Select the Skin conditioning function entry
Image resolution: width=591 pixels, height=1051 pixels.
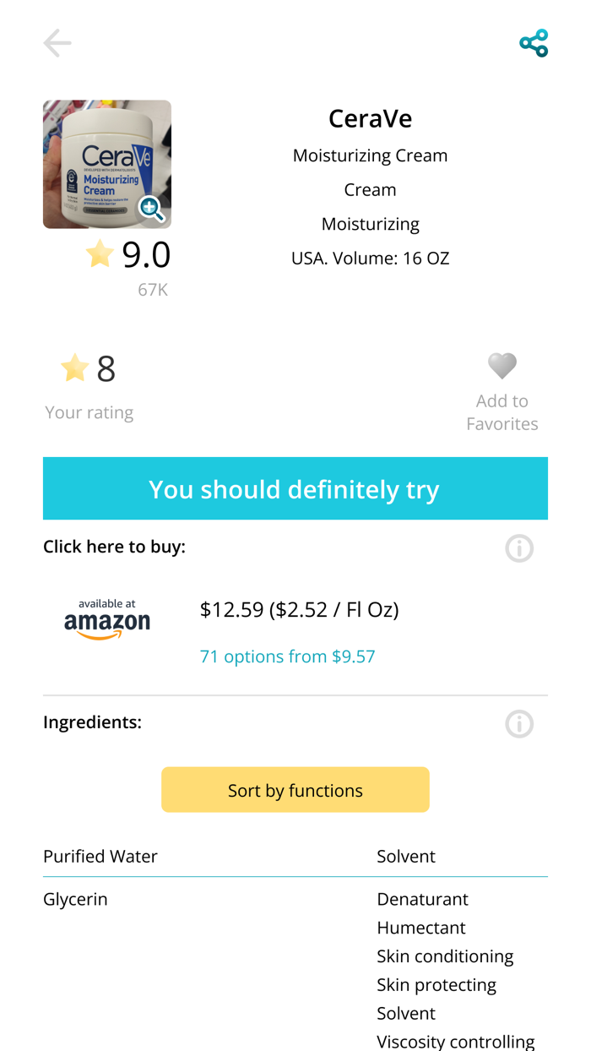(445, 956)
